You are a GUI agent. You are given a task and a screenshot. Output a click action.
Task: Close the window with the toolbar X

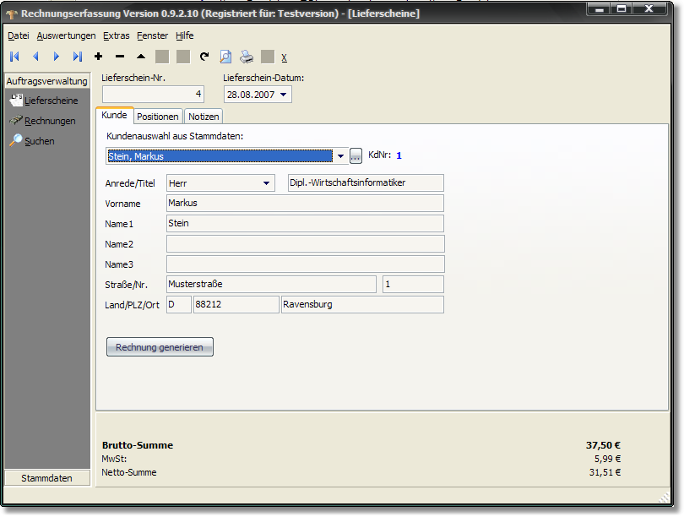pos(284,57)
